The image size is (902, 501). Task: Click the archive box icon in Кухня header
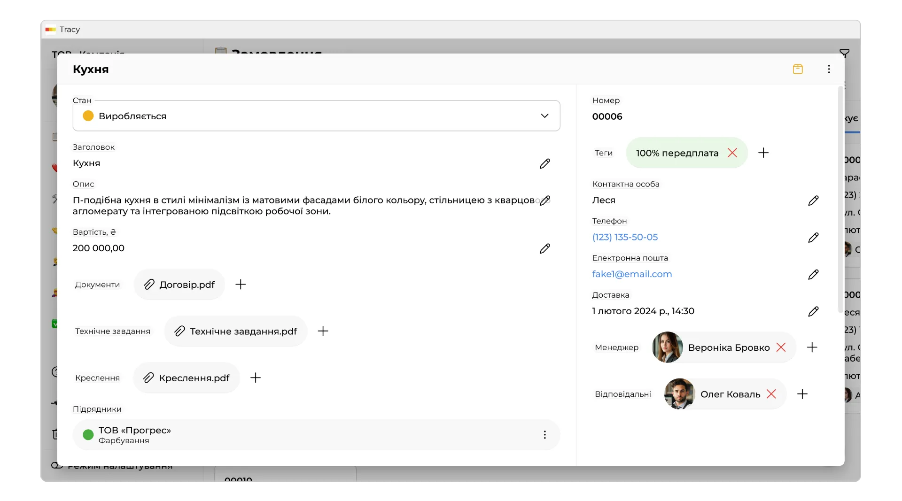click(798, 69)
